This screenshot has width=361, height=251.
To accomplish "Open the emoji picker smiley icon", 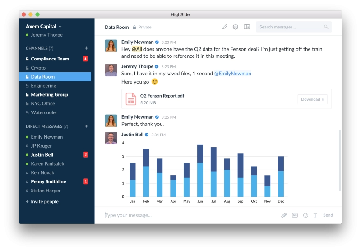I will (x=305, y=215).
